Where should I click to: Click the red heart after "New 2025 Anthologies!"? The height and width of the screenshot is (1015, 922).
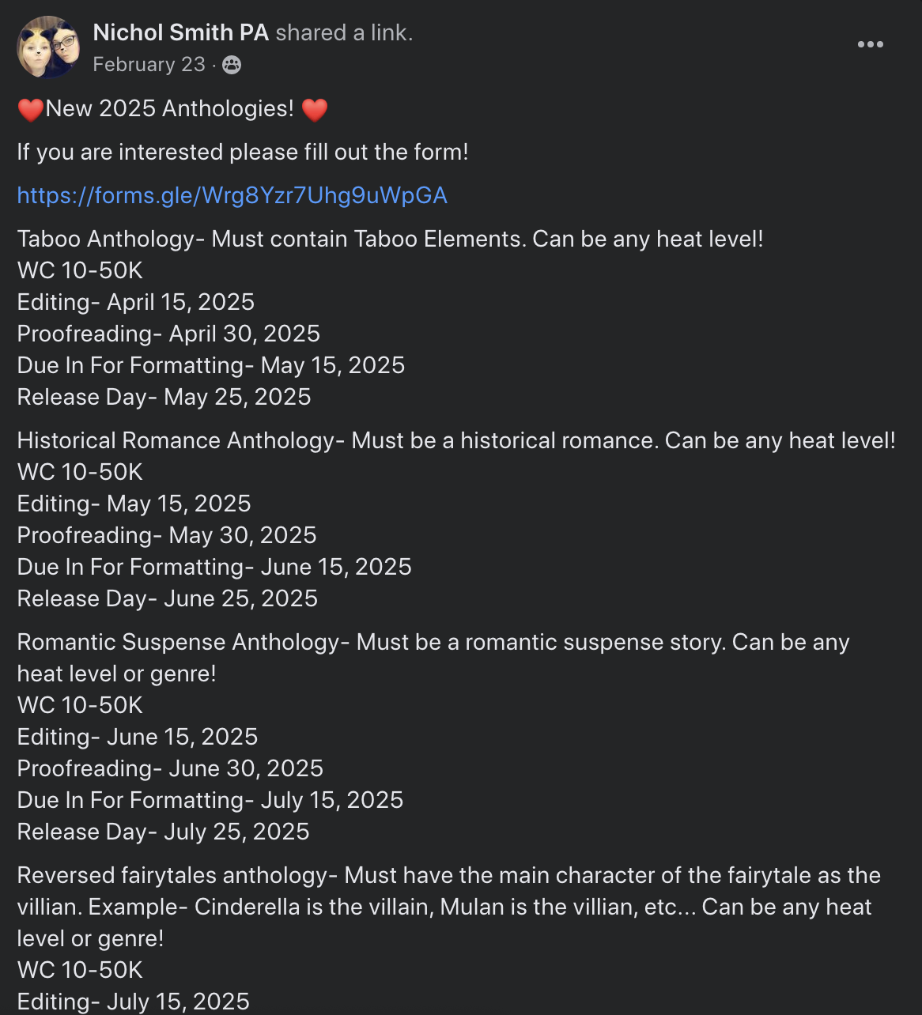tap(315, 109)
